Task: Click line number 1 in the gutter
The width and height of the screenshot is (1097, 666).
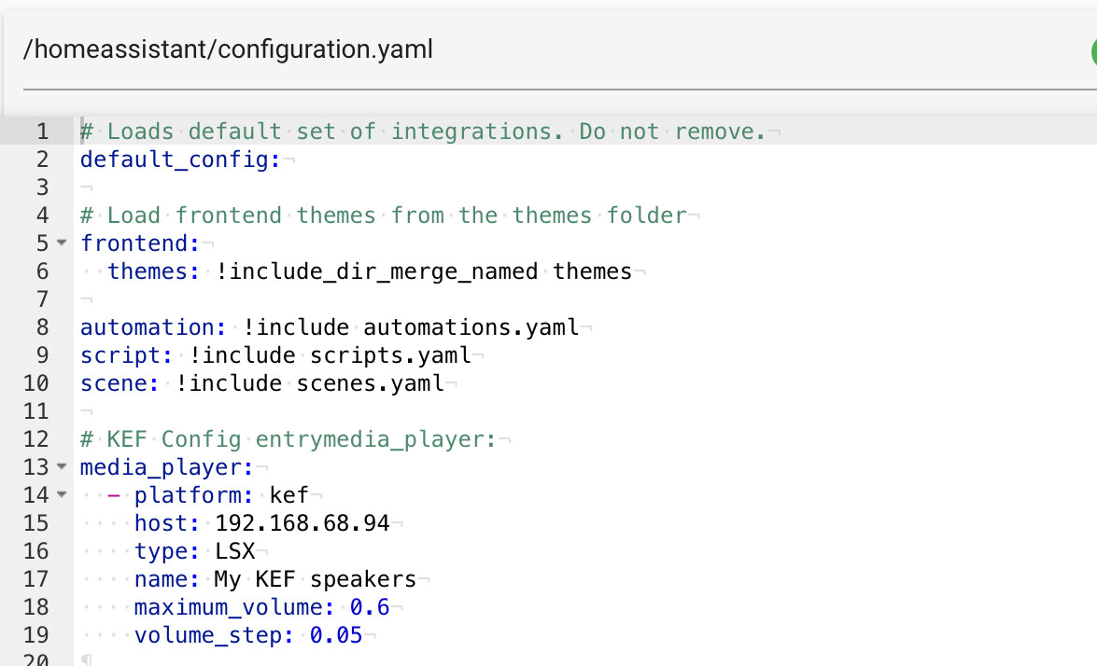Action: [x=41, y=132]
